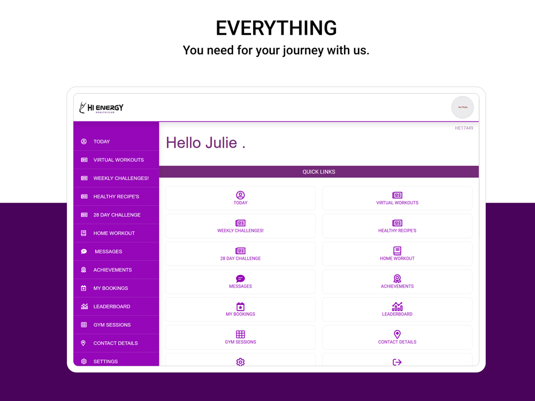This screenshot has width=535, height=401.
Task: Select MESSAGES in the sidebar menu
Action: 116,252
